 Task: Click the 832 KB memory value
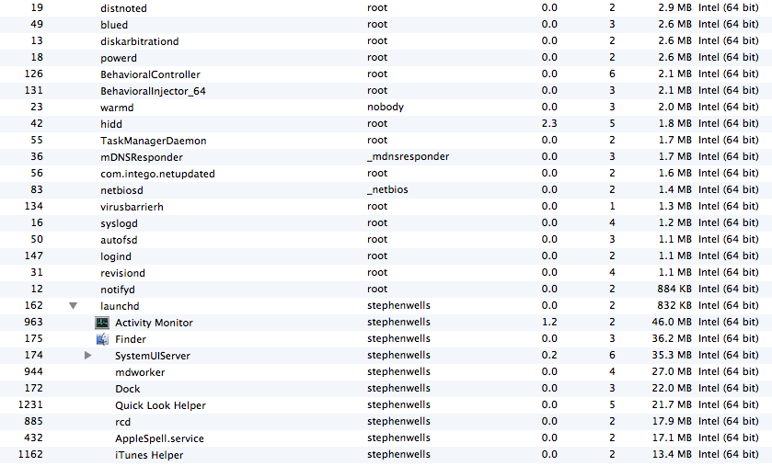point(674,305)
